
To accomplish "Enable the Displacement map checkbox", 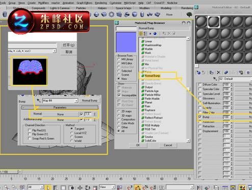I will point(200,131).
